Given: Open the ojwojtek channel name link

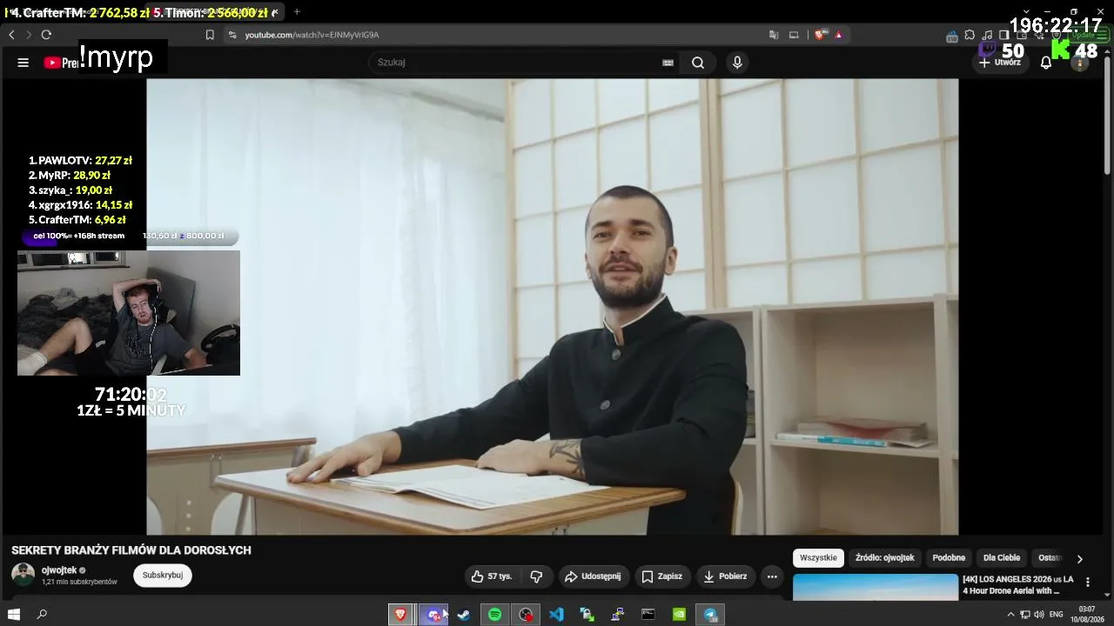Looking at the screenshot, I should pyautogui.click(x=59, y=570).
